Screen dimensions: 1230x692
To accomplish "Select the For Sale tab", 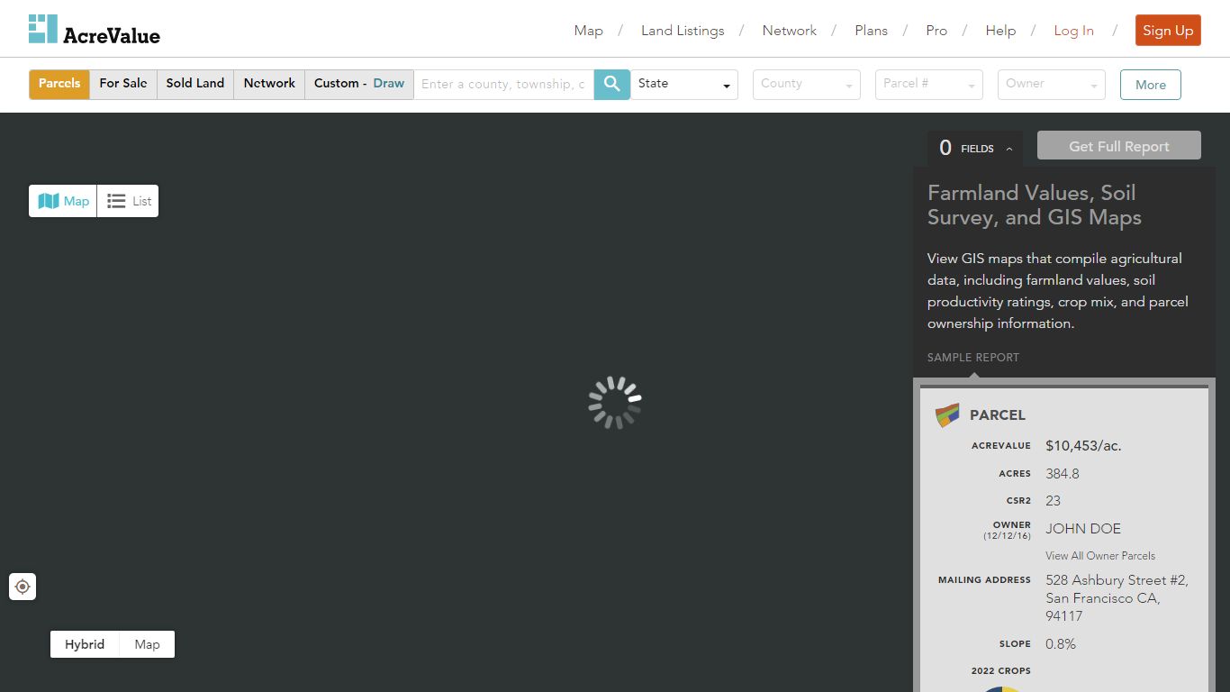I will [x=123, y=84].
